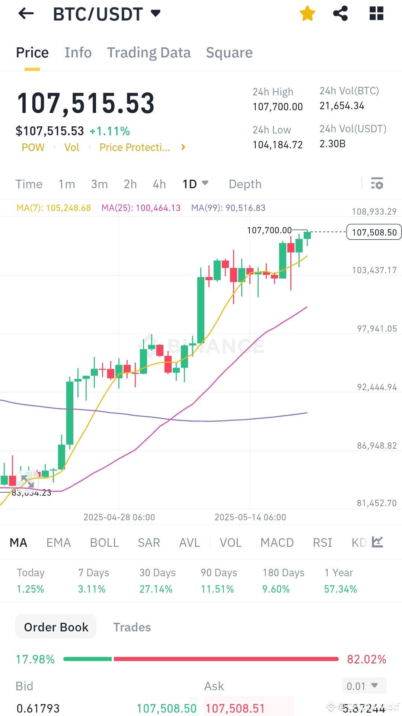Open the 0.01 tick size dropdown

coord(364,685)
